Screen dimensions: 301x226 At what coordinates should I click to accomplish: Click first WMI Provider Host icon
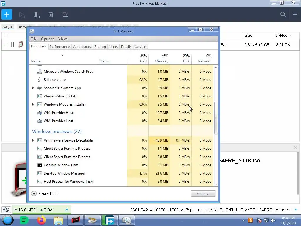point(40,113)
